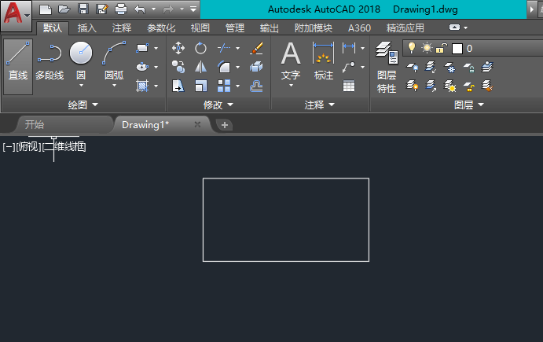Select the Rotate tool
Viewport: 543px width, 342px height.
(x=200, y=48)
